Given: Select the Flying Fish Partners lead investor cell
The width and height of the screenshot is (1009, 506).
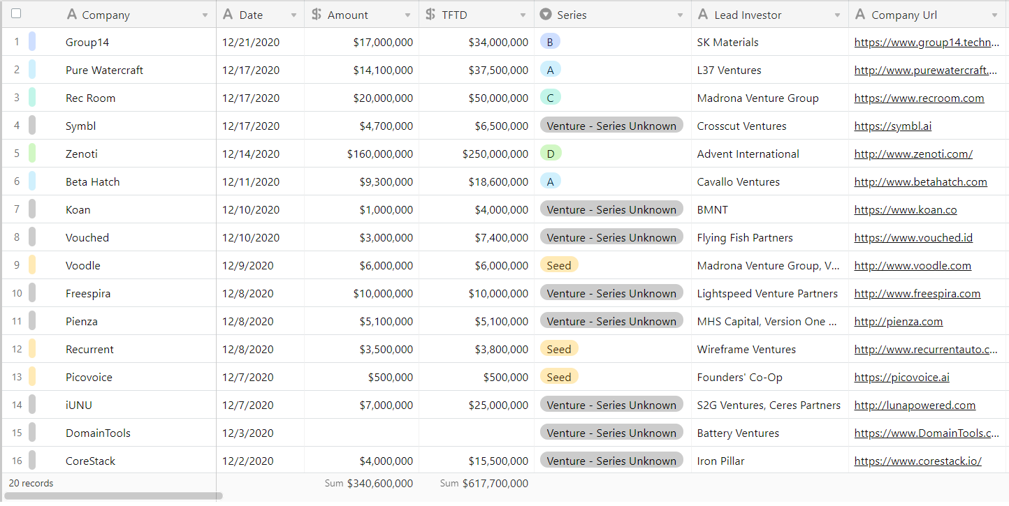Looking at the screenshot, I should coord(770,237).
